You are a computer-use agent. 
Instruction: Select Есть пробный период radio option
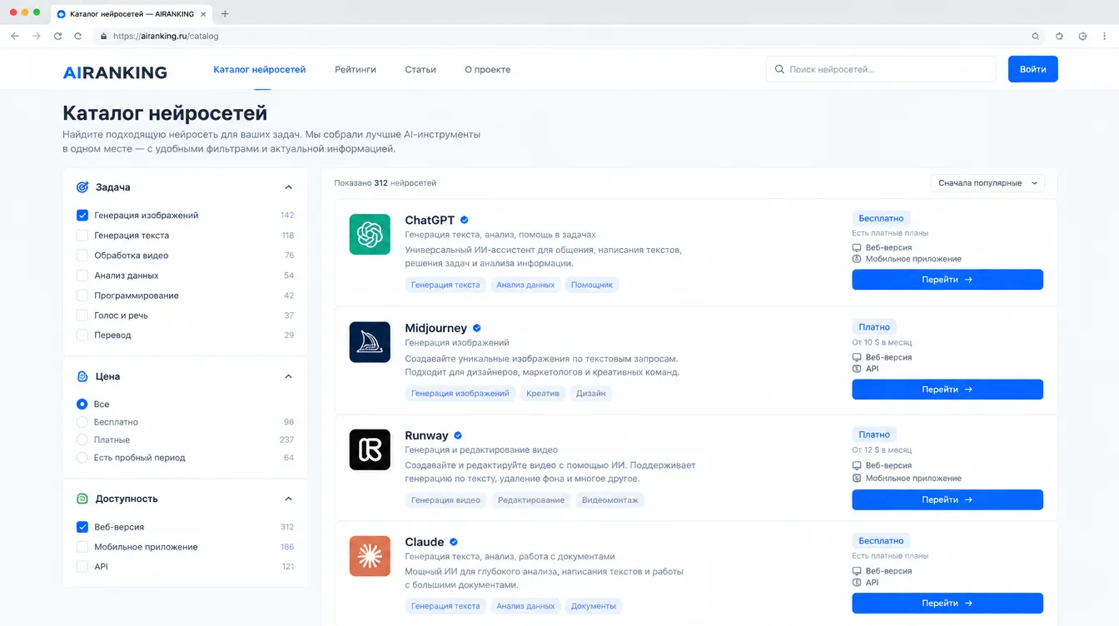coord(82,458)
